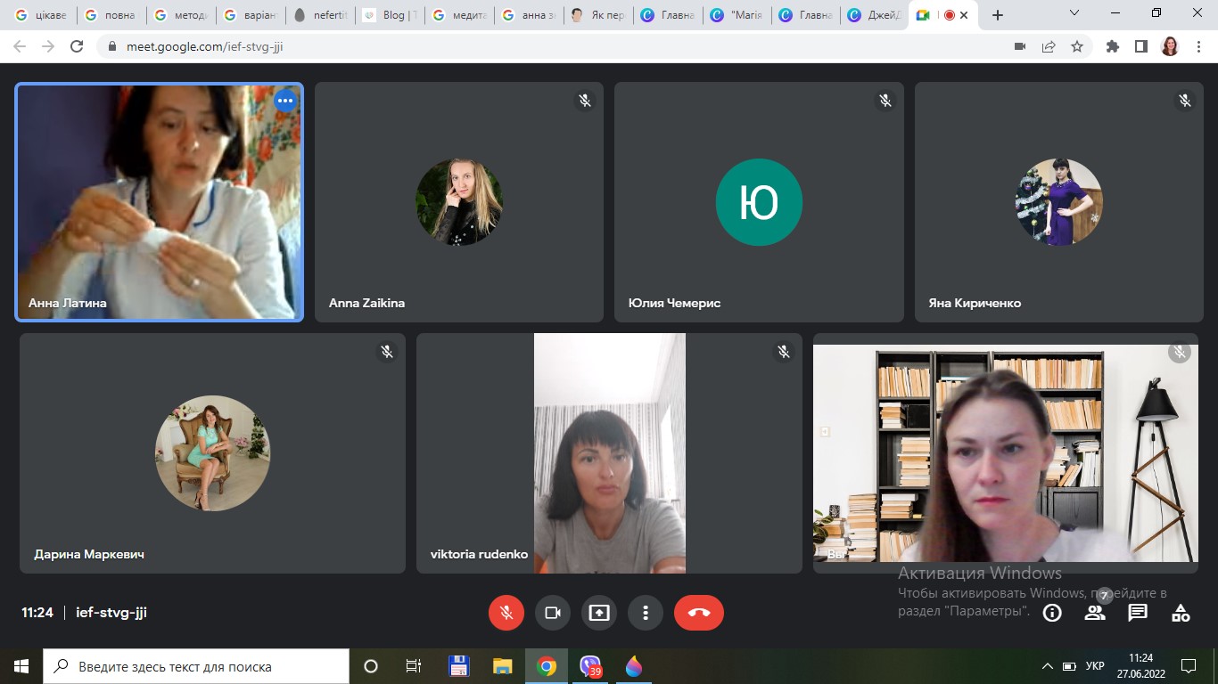Open the Chrome three-dot menu
This screenshot has width=1218, height=684.
coord(1198,46)
